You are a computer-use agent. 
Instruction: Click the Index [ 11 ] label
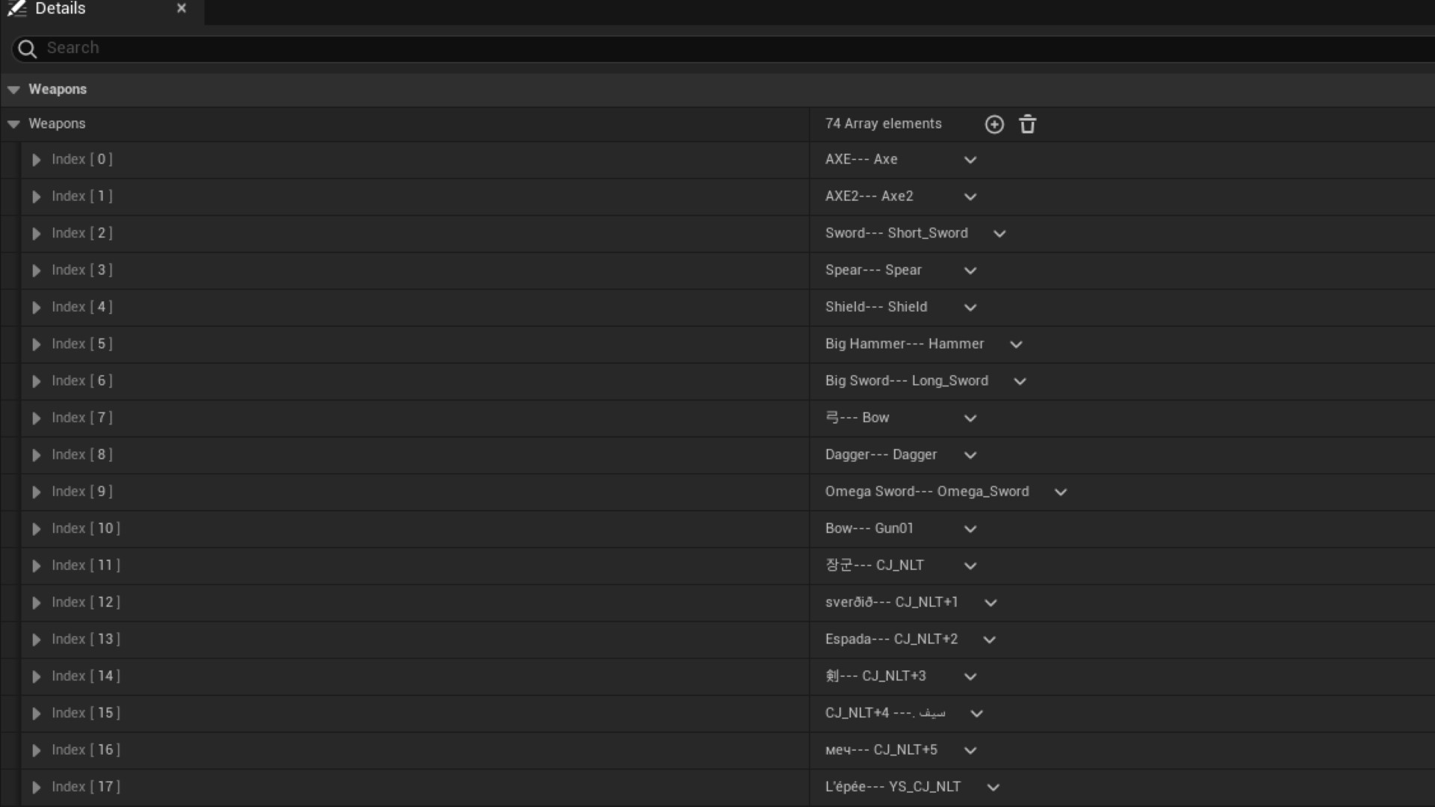(86, 566)
